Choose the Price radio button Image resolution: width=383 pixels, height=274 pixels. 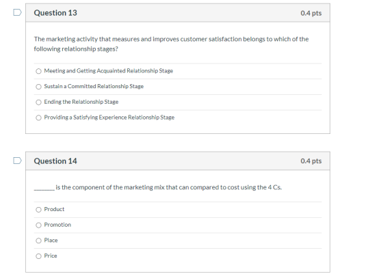coord(38,256)
